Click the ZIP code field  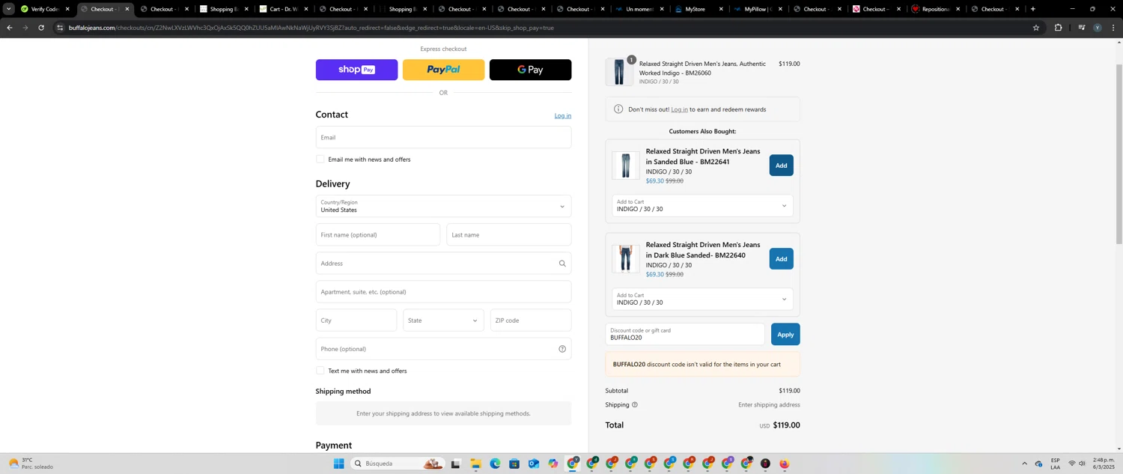531,320
